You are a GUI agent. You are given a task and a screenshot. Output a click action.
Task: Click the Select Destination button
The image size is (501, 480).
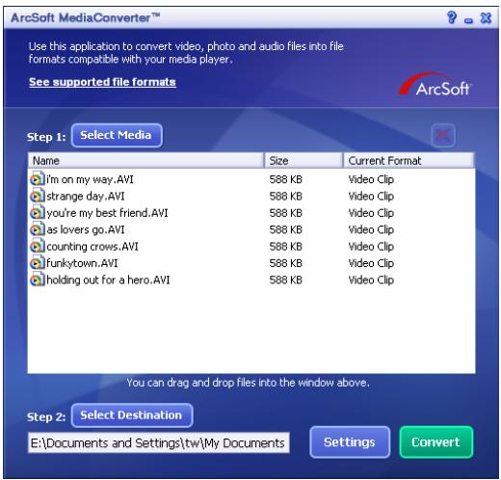[x=132, y=415]
